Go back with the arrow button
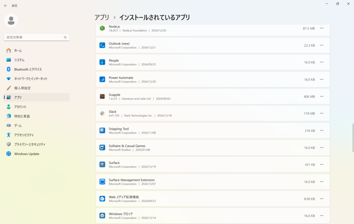354x224 pixels. click(6, 6)
